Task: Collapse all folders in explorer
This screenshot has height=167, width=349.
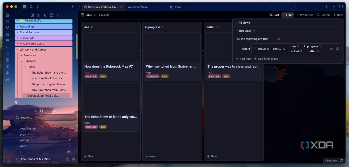Action: pos(58,15)
